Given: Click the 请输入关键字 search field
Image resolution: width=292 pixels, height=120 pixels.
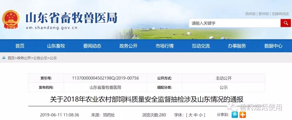Looking at the screenshot, I should click(x=234, y=23).
